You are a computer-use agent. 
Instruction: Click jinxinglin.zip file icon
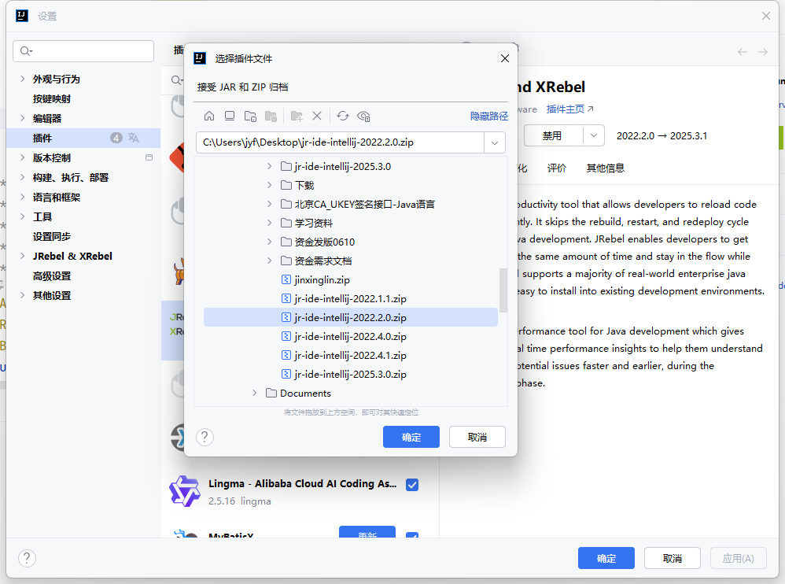pos(286,279)
